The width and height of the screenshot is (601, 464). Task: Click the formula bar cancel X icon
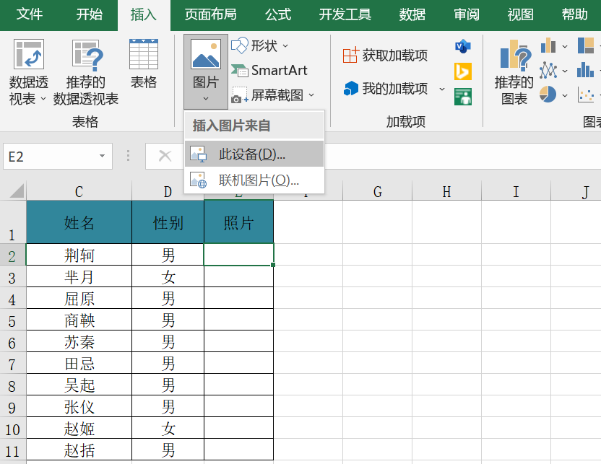click(165, 156)
